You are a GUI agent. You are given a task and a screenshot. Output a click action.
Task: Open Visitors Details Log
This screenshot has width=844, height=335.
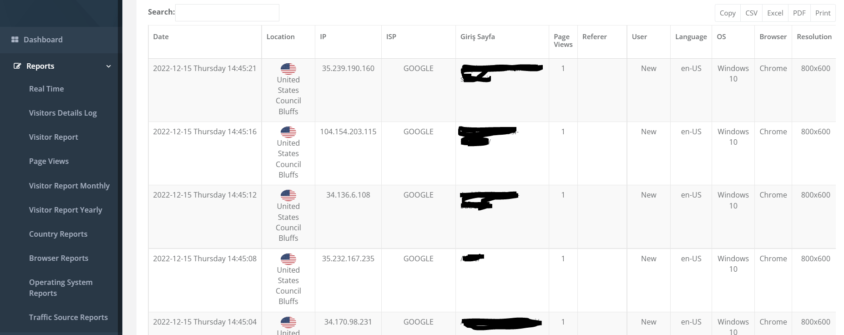click(x=63, y=113)
